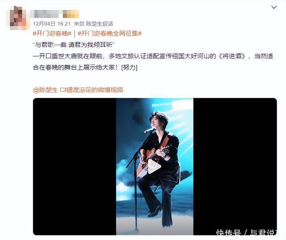Viewport: 286px width, 240px height.
Task: Click the yellow member badge beside username
Action: [x=71, y=14]
